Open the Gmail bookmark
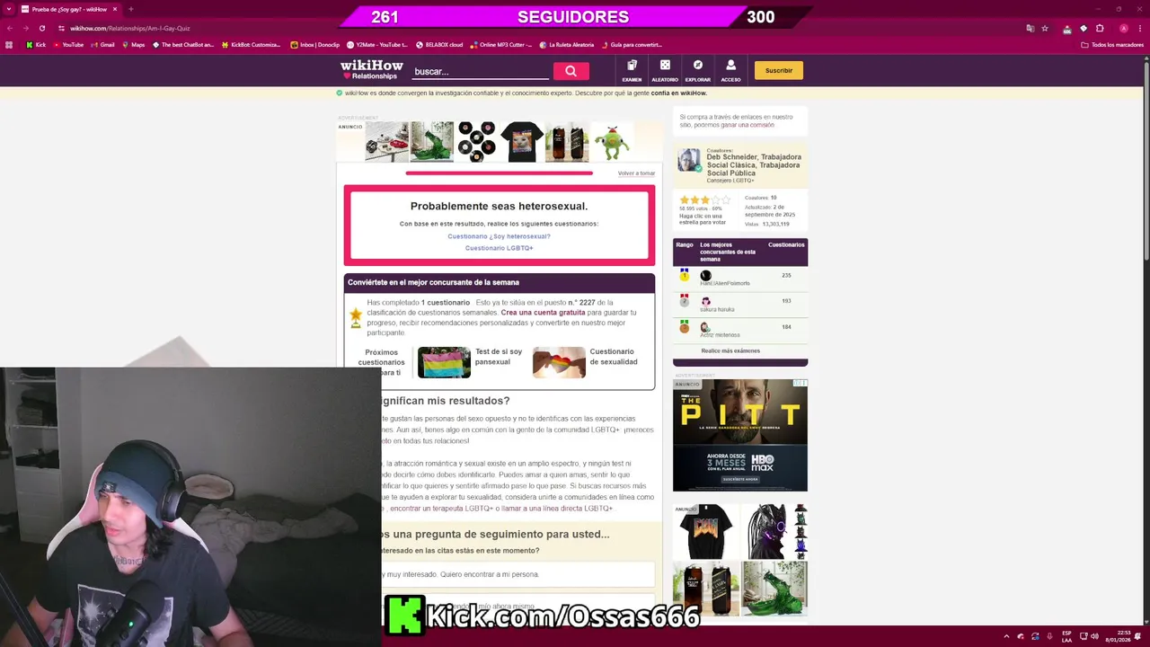 click(102, 45)
